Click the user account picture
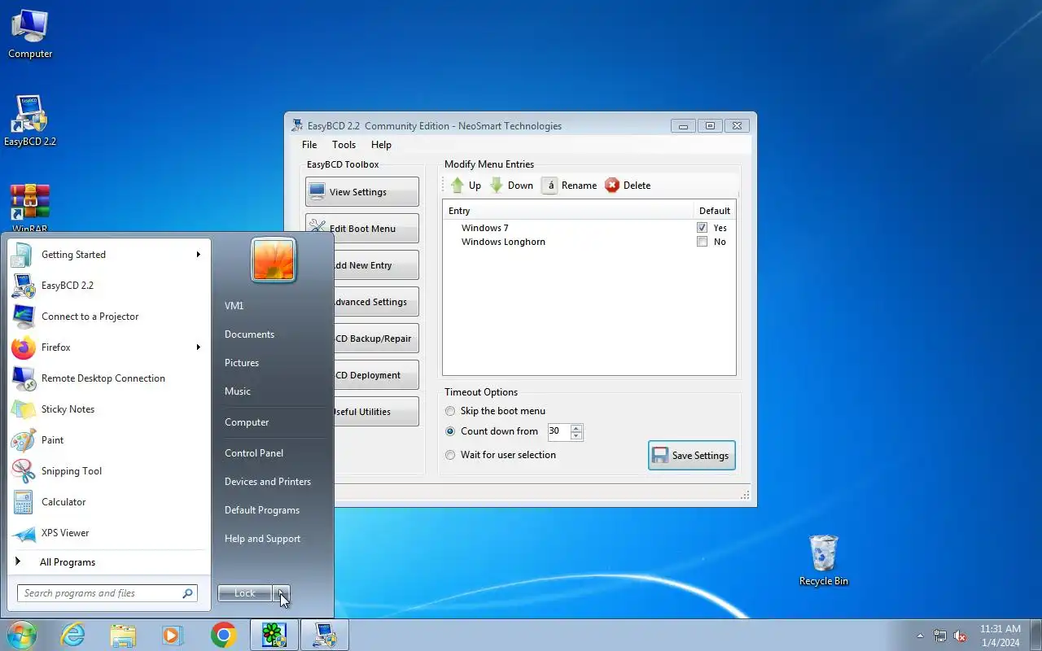Screen dimensions: 1042x651 [274, 260]
